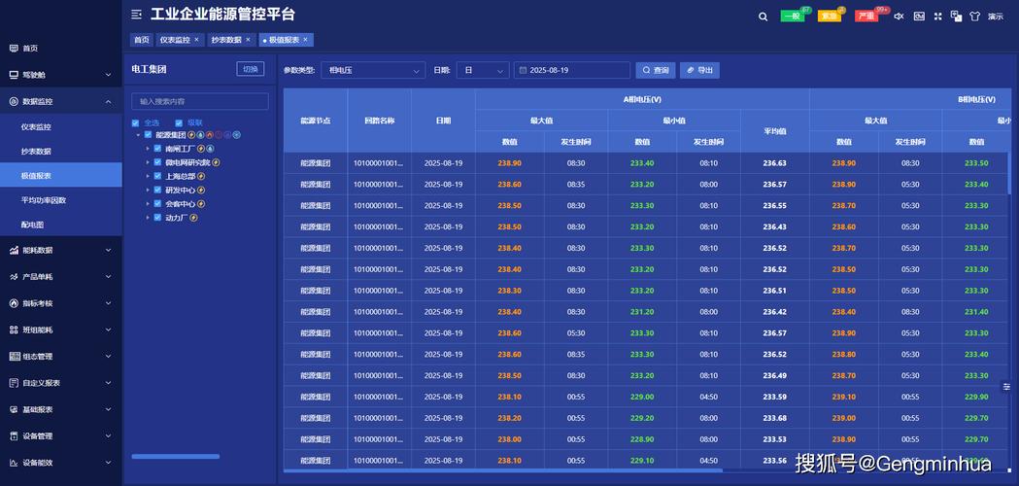
Task: Open the big-screen monitor icon in header
Action: [919, 17]
